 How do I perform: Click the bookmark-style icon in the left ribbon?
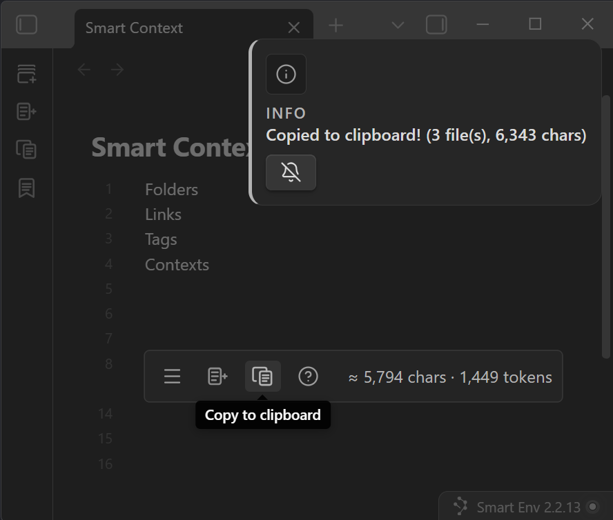26,188
